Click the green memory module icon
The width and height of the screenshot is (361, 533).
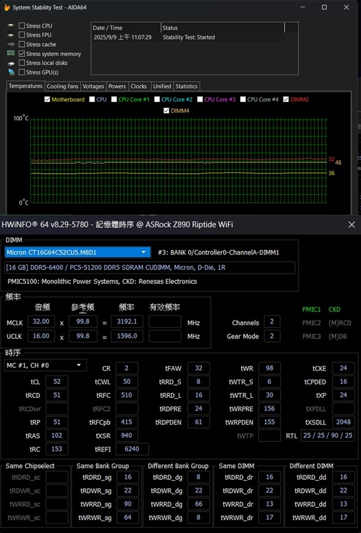pyautogui.click(x=11, y=54)
